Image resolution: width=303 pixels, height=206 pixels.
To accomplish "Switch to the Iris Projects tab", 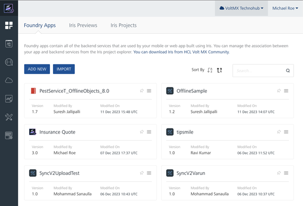I will coord(123,25).
